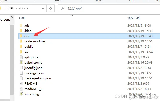Click the readMe12_2 file icon

(21, 89)
